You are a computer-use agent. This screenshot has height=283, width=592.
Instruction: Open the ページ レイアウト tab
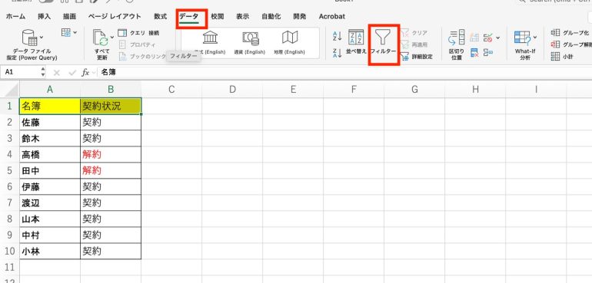pyautogui.click(x=115, y=17)
